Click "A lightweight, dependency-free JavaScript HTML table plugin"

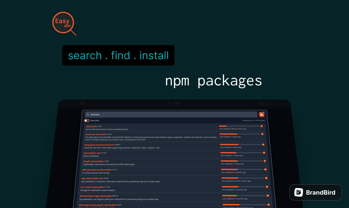click(x=109, y=164)
